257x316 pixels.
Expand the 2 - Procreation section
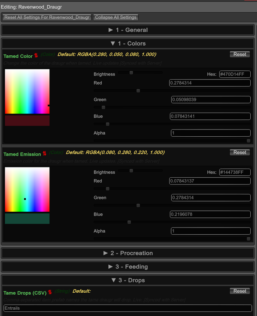point(128,253)
